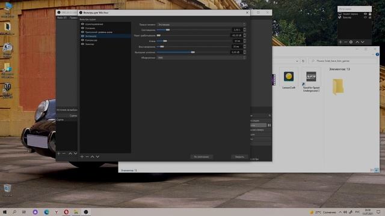The height and width of the screenshot is (216, 385).
Task: Move source up in Источники dock
Action: click(x=357, y=42)
